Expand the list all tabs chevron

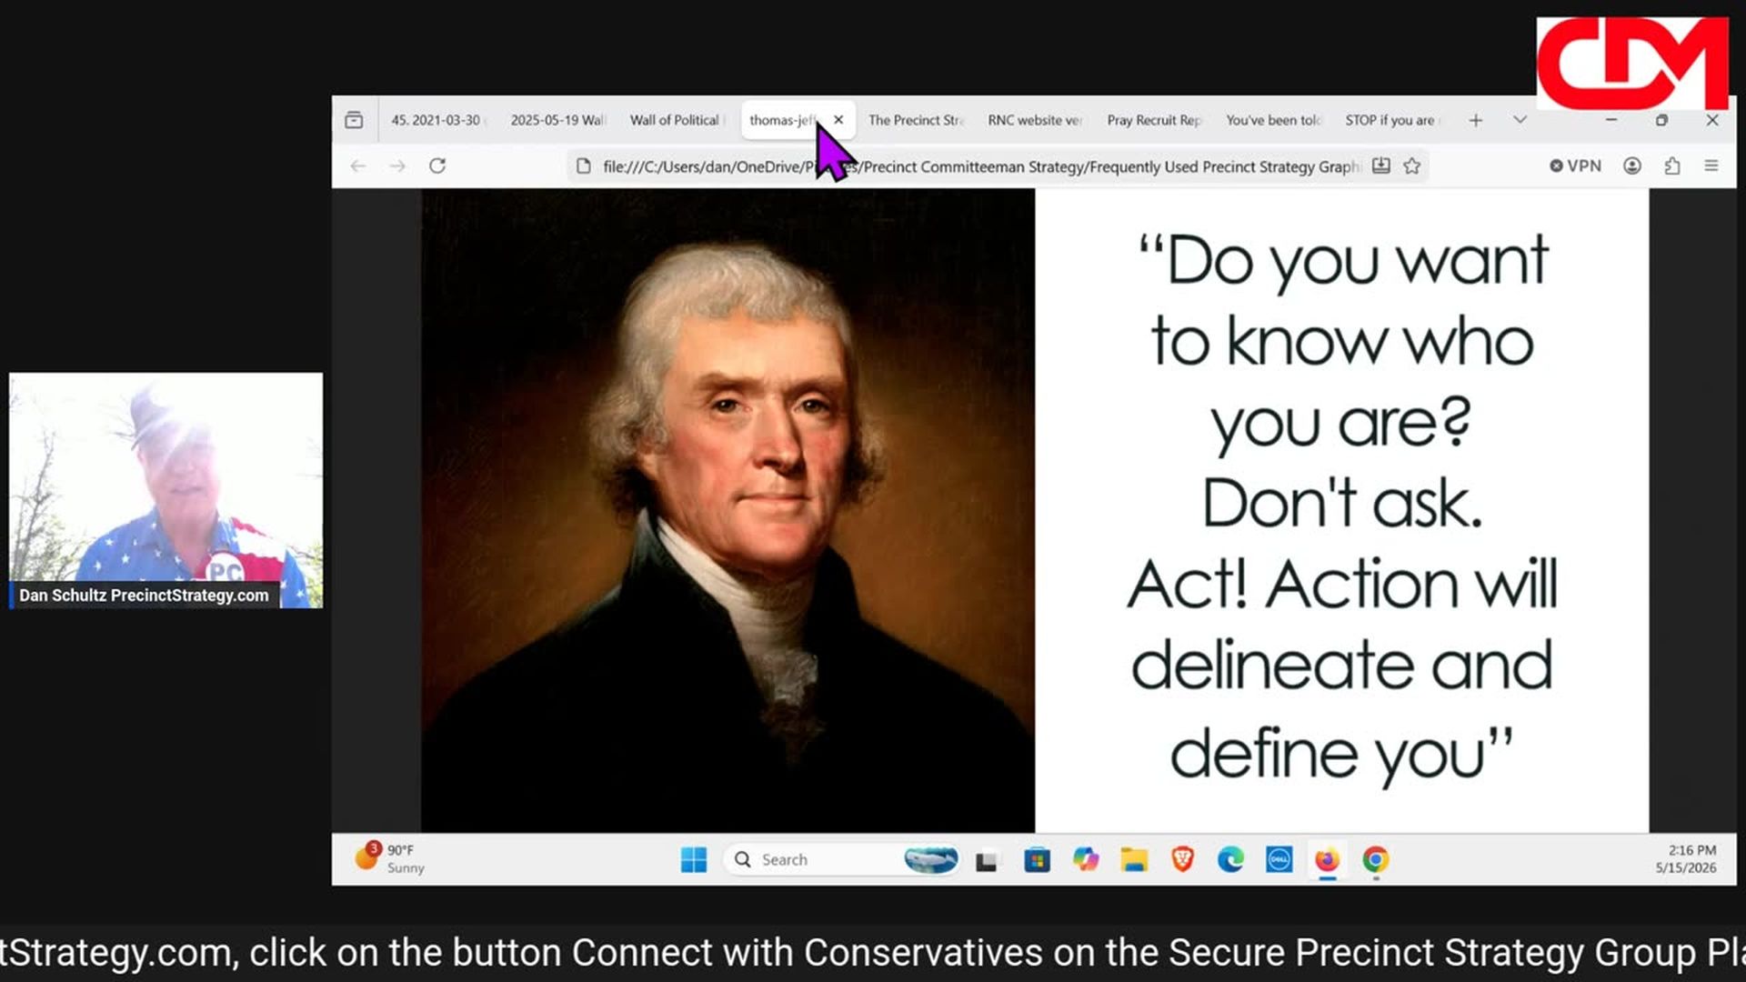point(1520,120)
